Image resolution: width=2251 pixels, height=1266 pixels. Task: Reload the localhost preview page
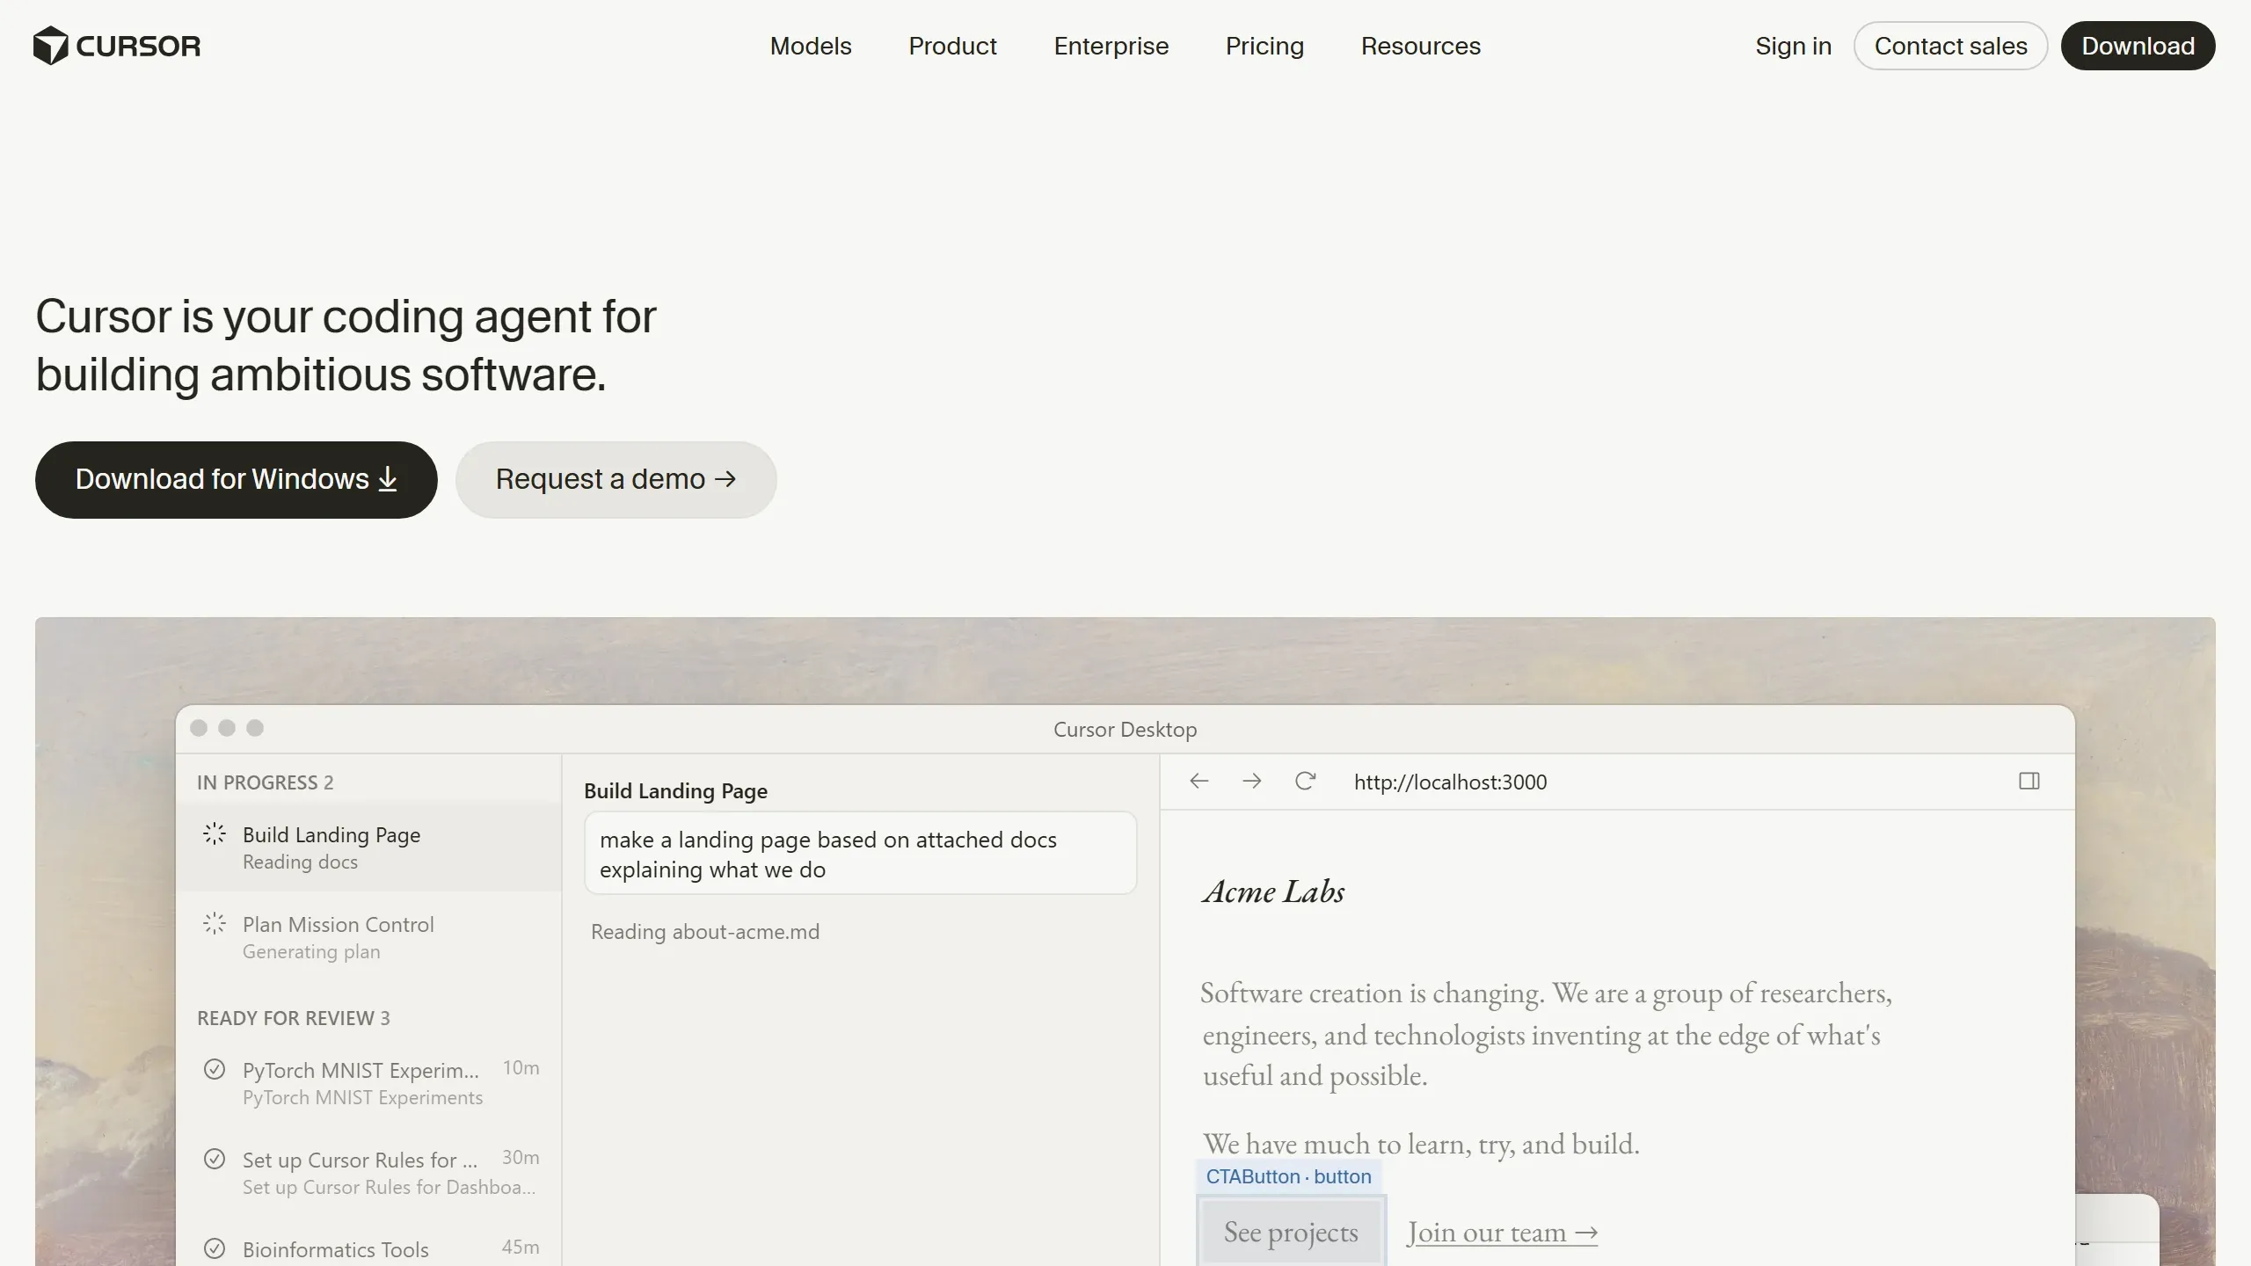tap(1305, 781)
